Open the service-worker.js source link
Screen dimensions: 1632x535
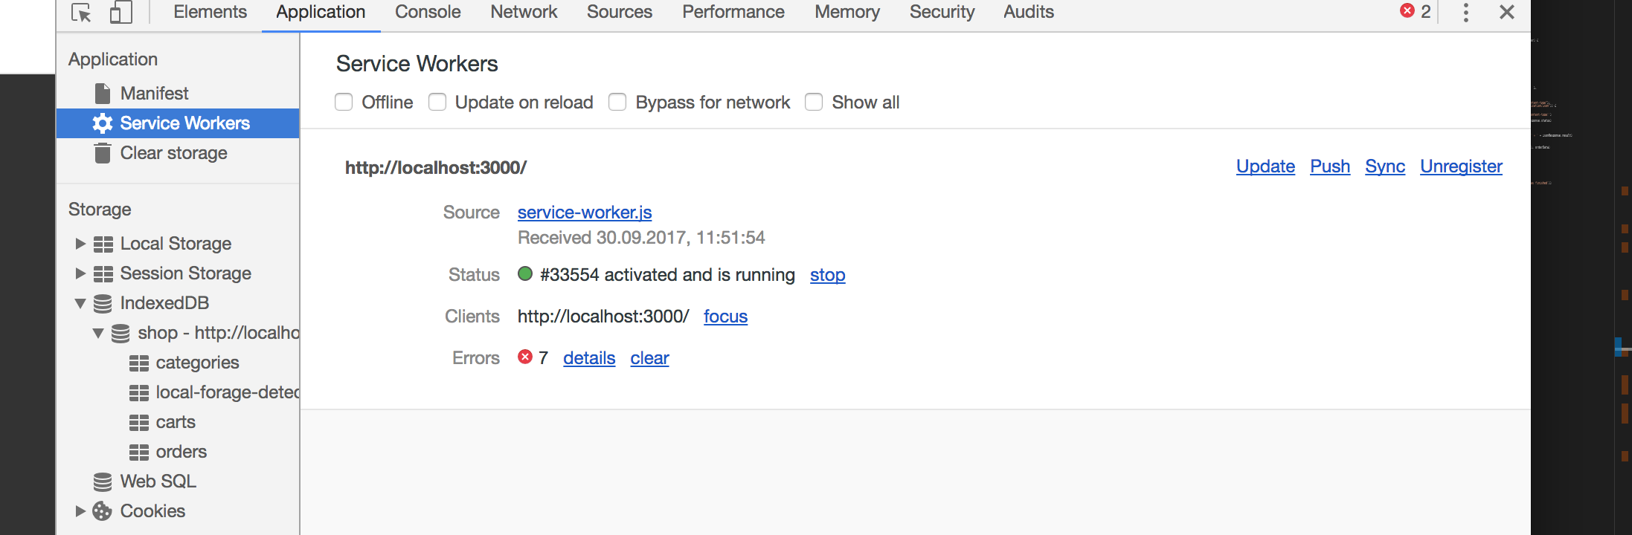point(585,213)
